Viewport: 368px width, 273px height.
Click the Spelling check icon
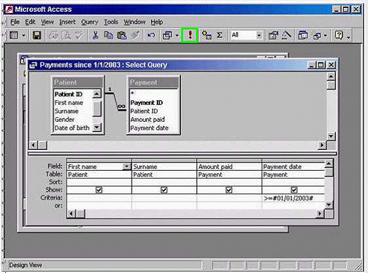80,35
